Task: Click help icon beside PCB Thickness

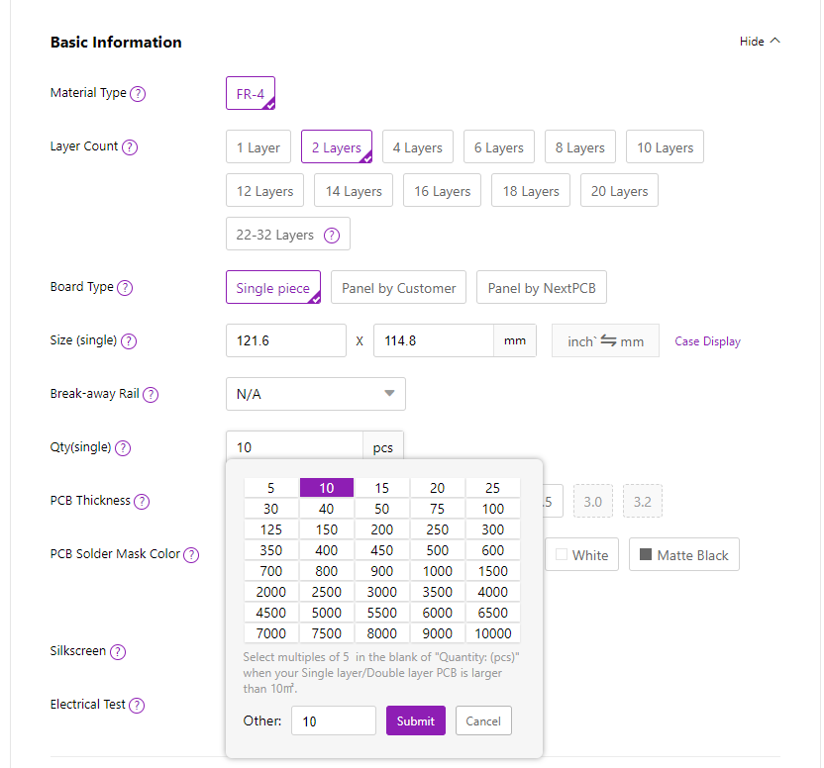Action: tap(142, 502)
